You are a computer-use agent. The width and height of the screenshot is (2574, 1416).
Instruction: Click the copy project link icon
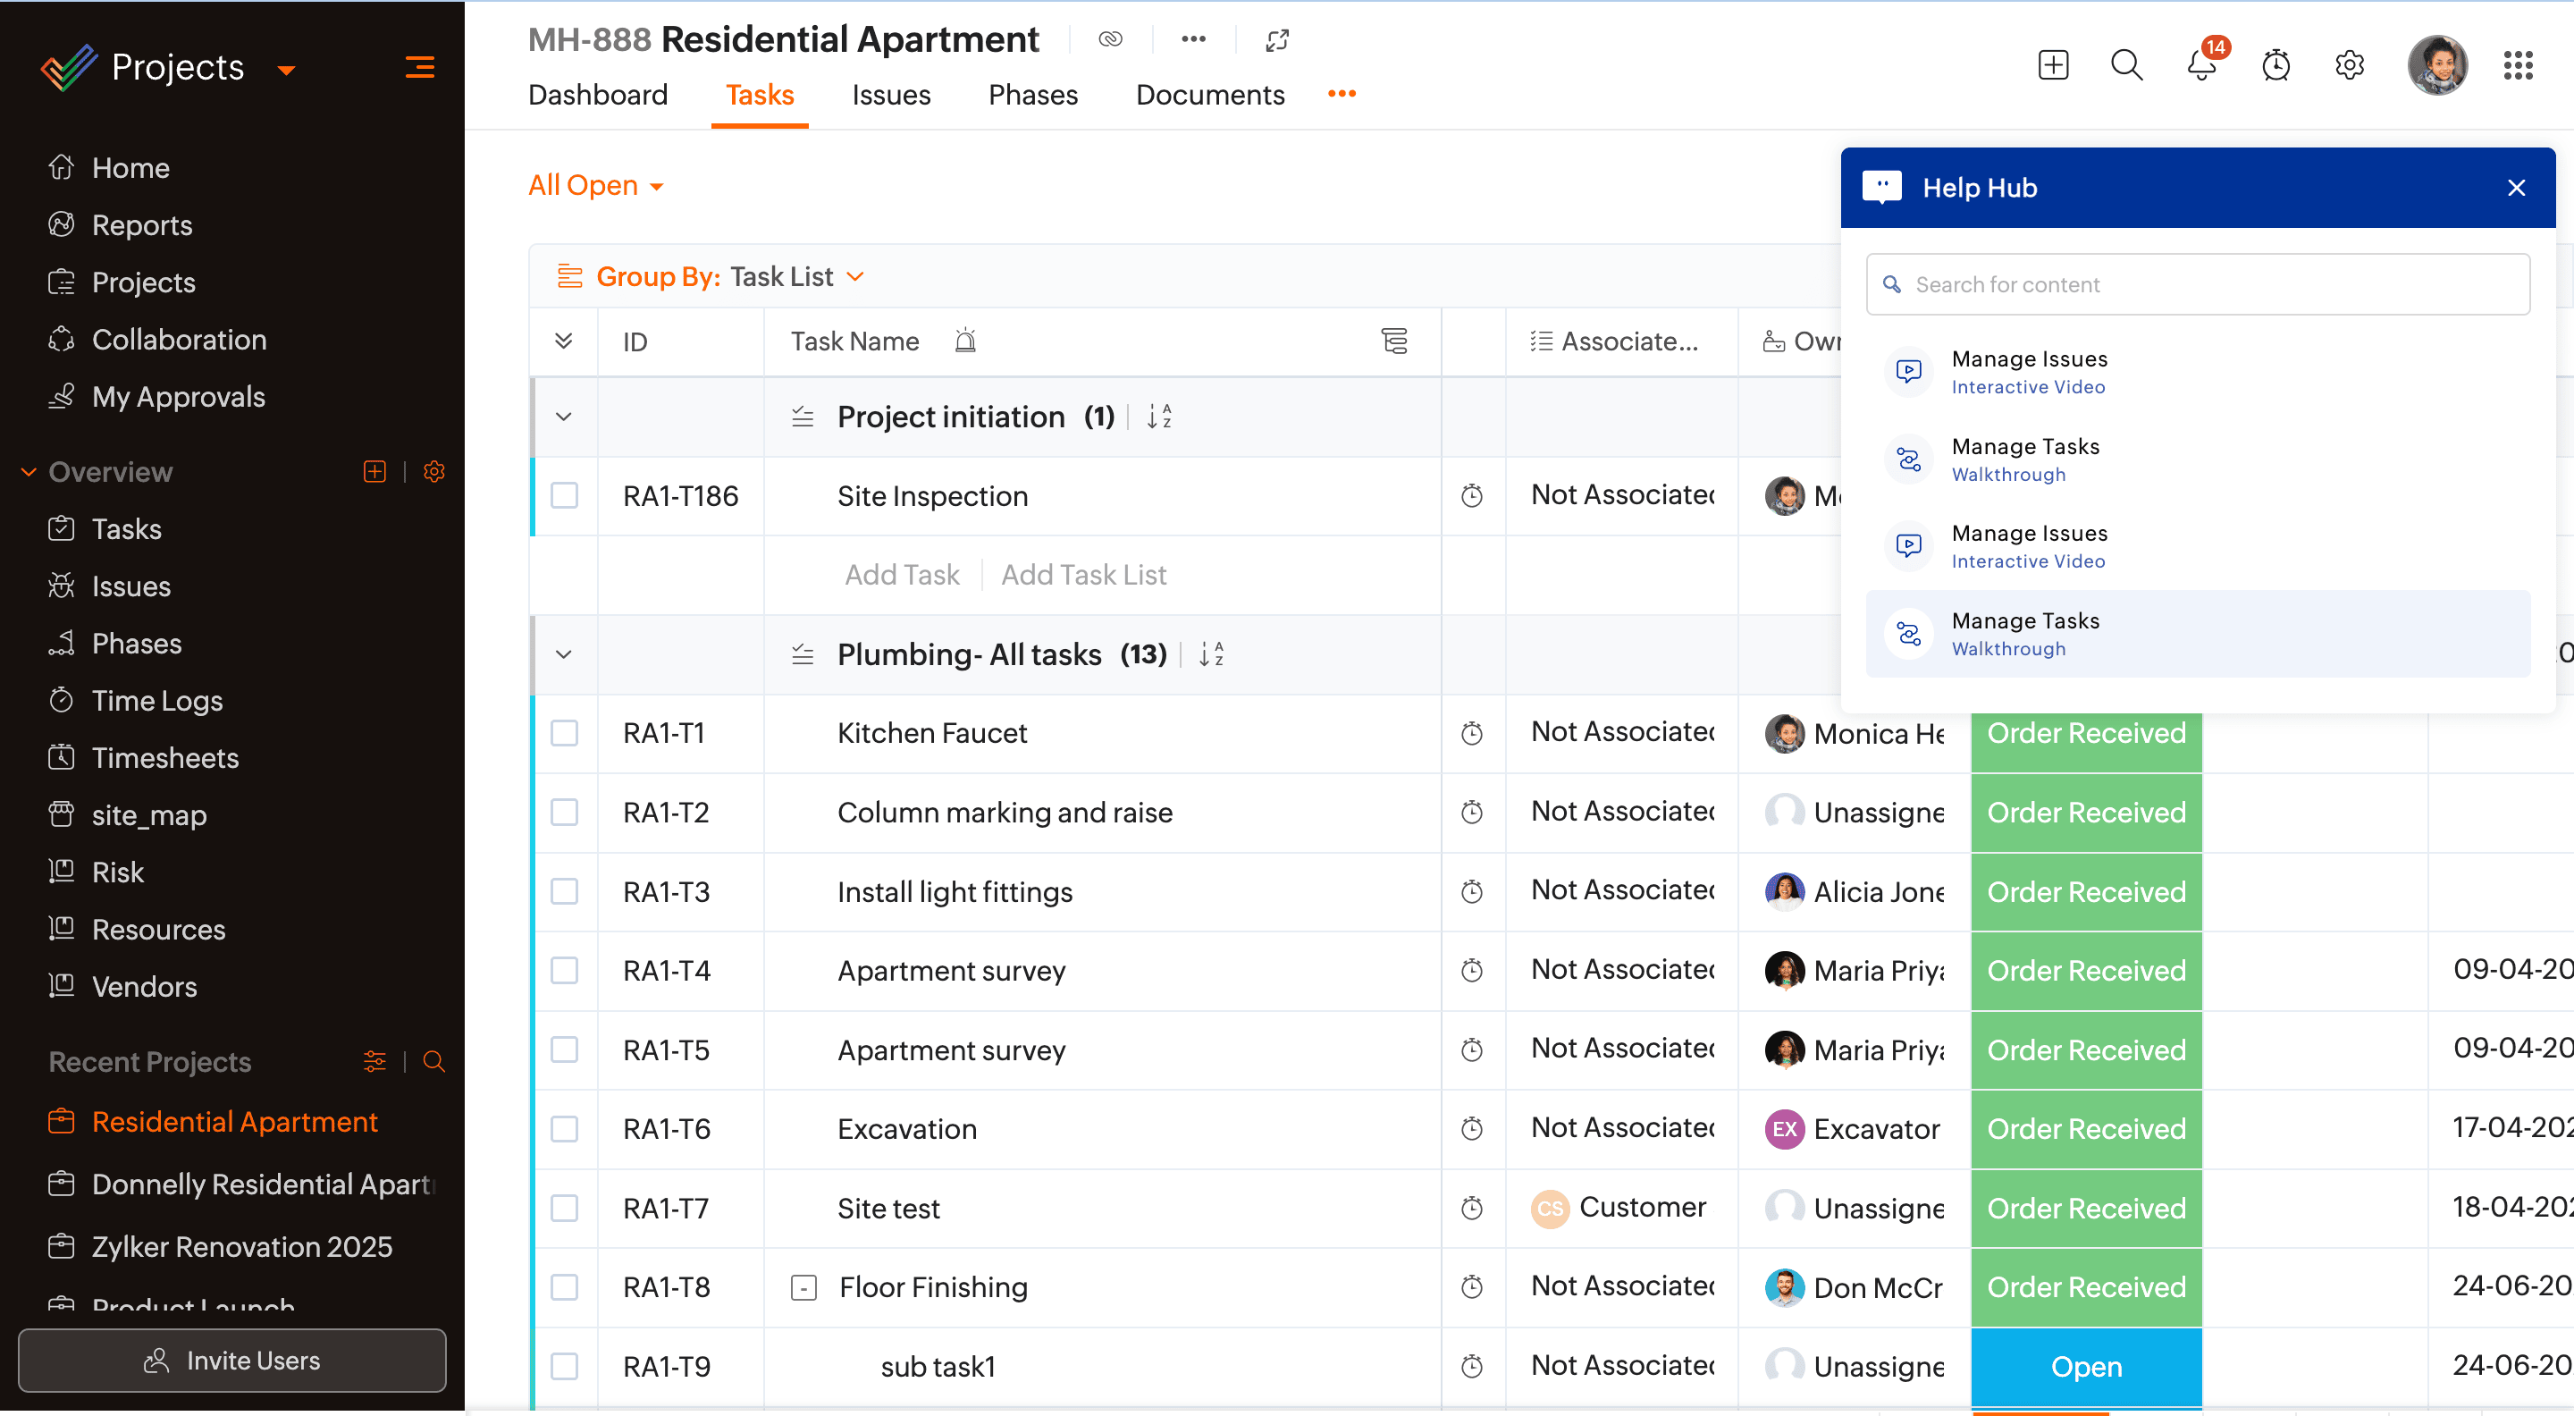click(x=1110, y=40)
